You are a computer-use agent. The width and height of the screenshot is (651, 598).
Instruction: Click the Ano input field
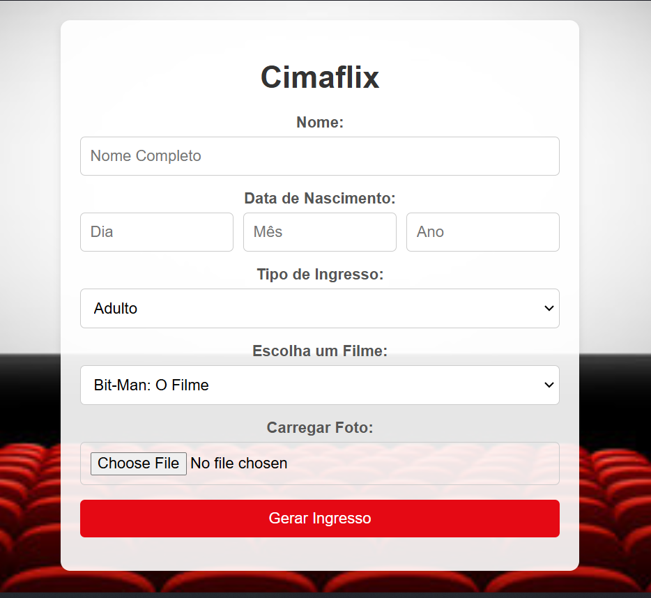tap(482, 231)
